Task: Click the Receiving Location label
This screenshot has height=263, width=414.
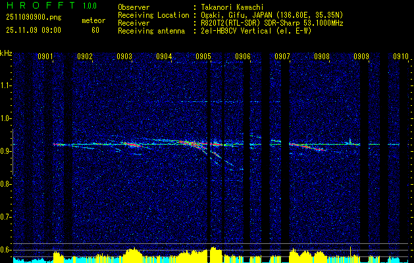Action: (153, 15)
